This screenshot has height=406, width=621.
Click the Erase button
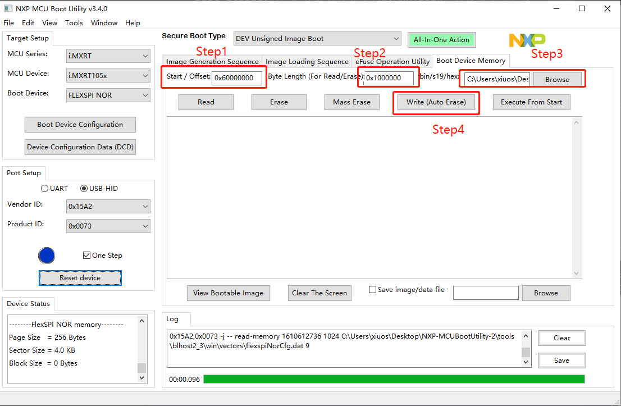point(279,102)
